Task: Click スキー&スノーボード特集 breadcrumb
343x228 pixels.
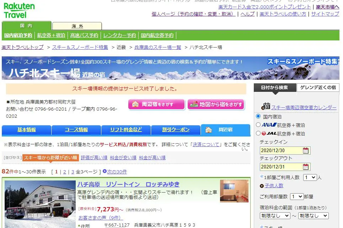Action: pyautogui.click(x=80, y=47)
